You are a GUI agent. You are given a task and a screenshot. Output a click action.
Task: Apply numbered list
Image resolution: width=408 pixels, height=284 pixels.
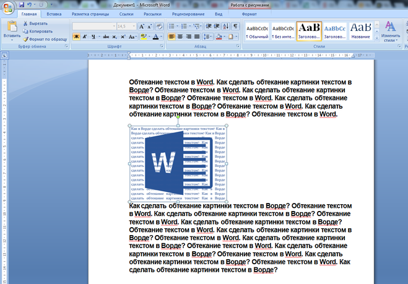tap(184, 26)
